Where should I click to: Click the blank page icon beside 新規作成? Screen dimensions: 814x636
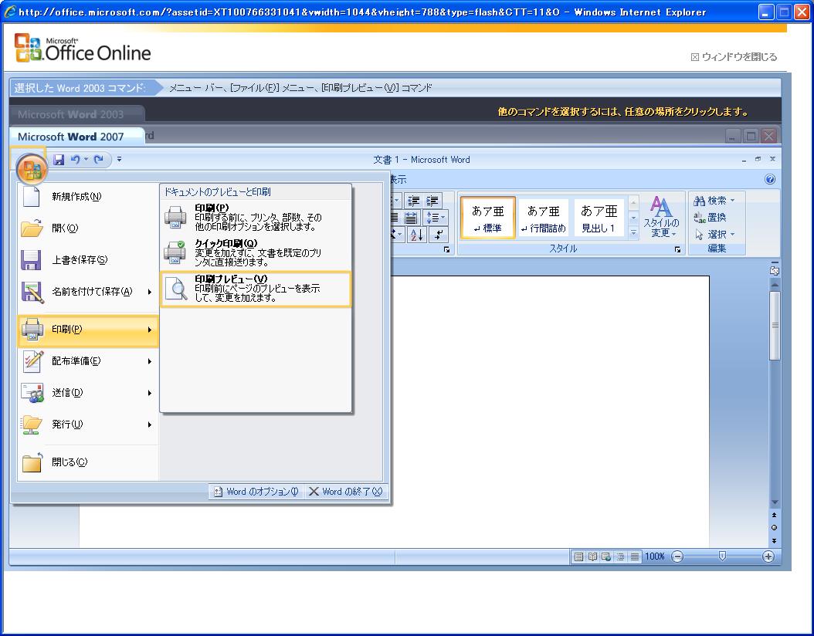(x=32, y=197)
